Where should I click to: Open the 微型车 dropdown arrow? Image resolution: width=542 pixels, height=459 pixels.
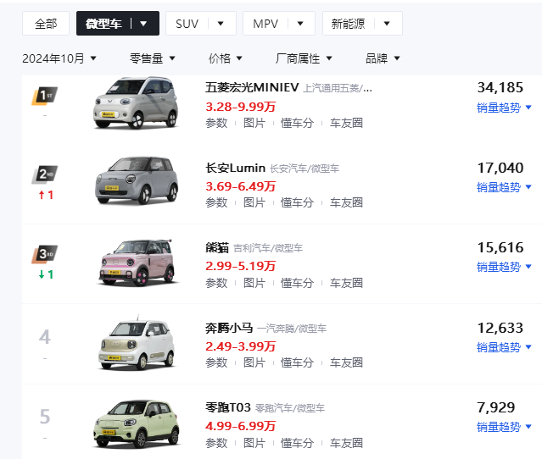(143, 24)
